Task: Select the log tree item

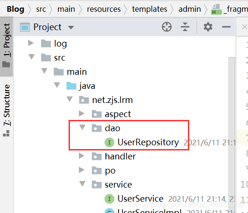Action: [x=61, y=44]
